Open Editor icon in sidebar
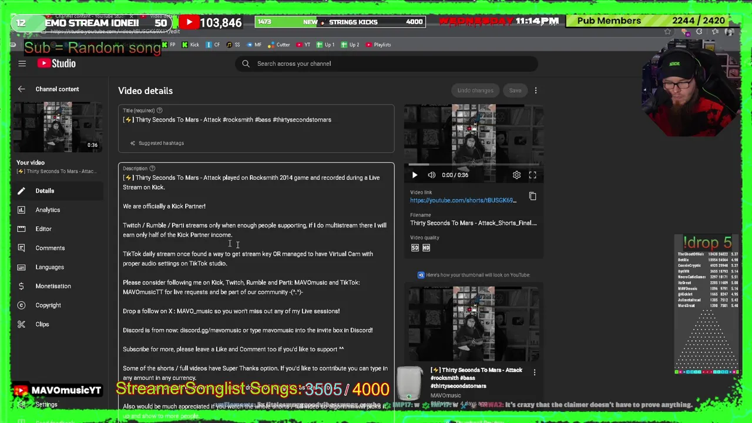 [21, 229]
